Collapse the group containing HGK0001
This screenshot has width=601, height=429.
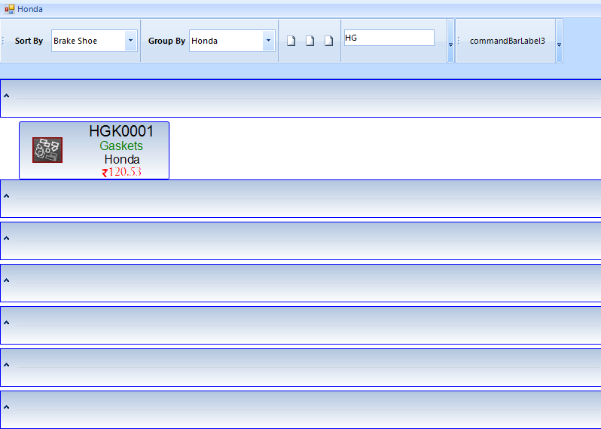pyautogui.click(x=7, y=96)
